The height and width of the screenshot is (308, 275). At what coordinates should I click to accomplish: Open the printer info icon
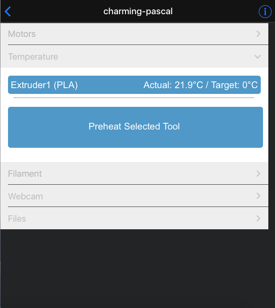265,12
